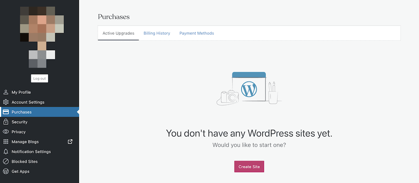Select the Active Upgrades tab
The image size is (419, 183).
pos(119,34)
